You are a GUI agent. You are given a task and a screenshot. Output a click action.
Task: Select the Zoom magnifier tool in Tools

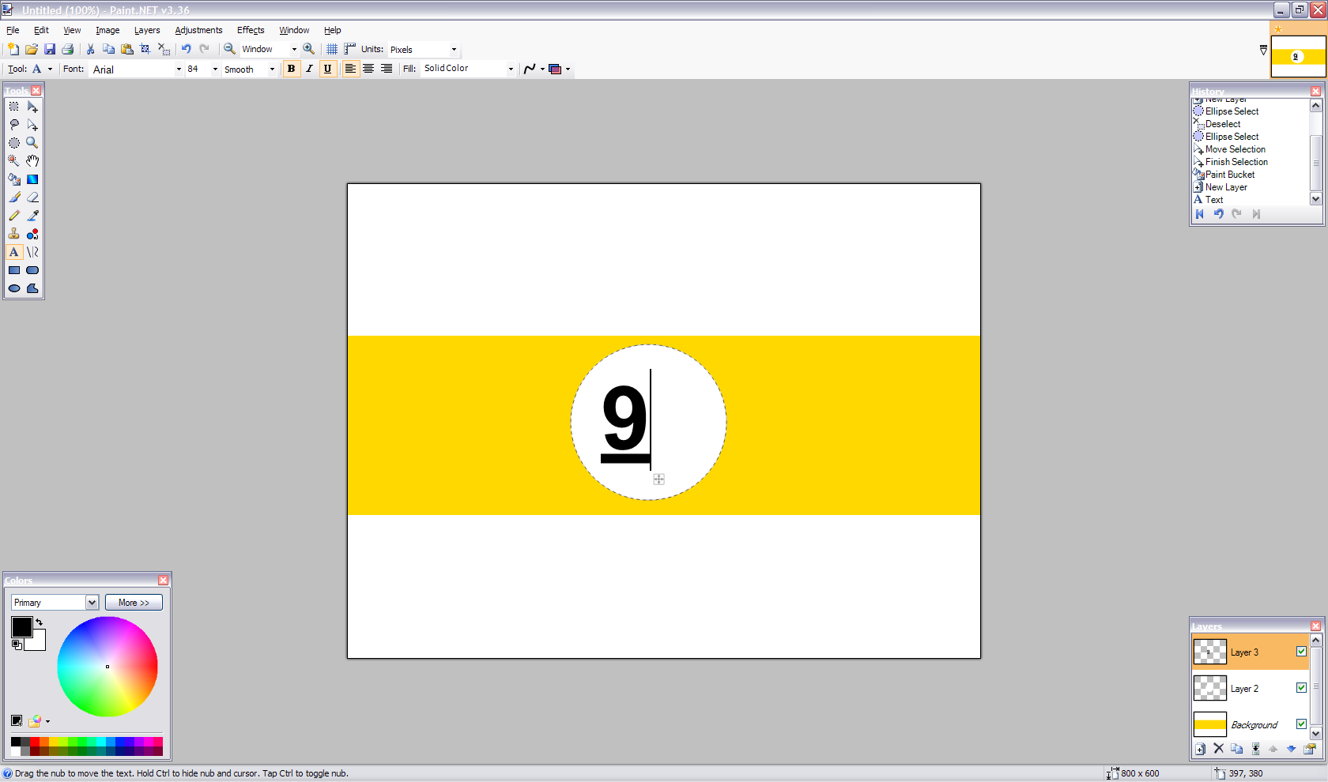32,143
